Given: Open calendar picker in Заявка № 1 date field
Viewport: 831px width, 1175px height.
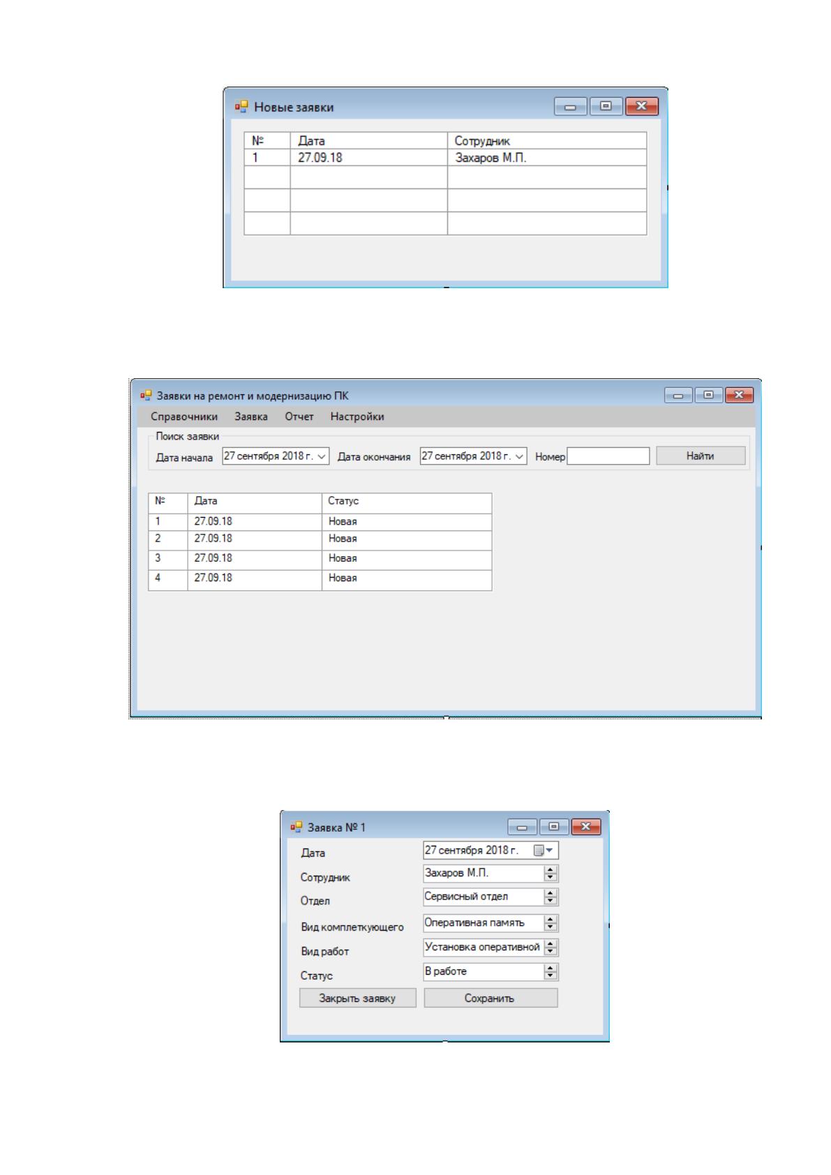Looking at the screenshot, I should point(544,850).
